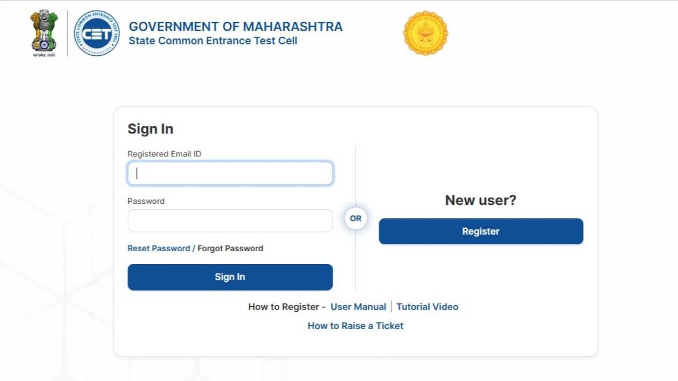Click the Password field label
The image size is (678, 381).
146,201
